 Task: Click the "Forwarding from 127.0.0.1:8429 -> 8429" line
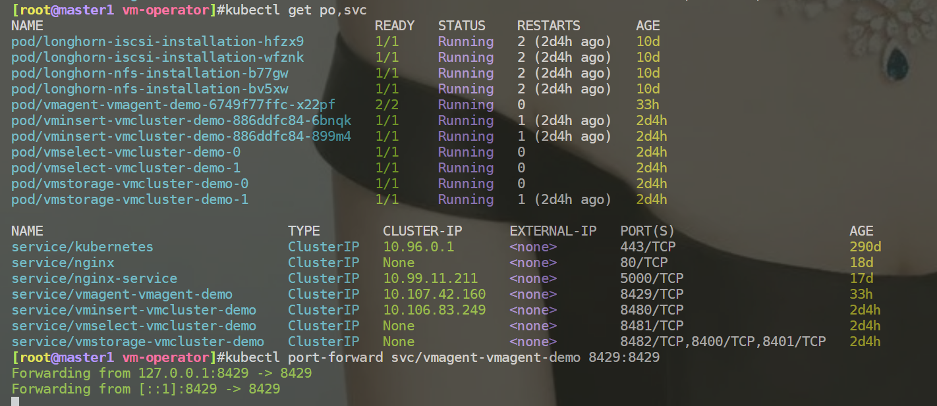(161, 373)
